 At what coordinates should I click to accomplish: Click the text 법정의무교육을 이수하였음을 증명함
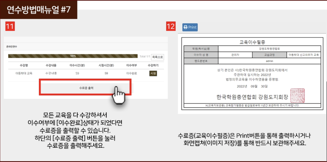click(252, 79)
